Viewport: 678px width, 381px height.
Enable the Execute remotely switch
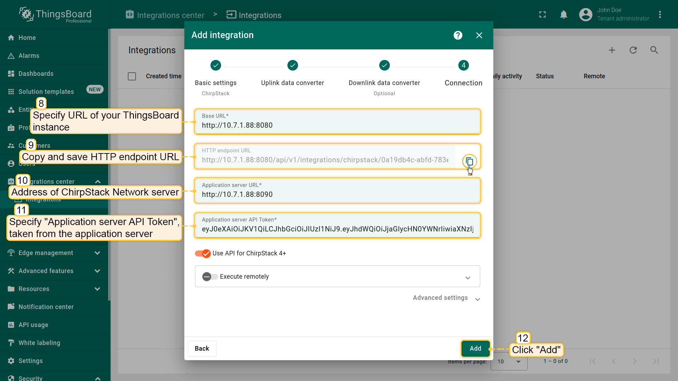[x=210, y=277]
